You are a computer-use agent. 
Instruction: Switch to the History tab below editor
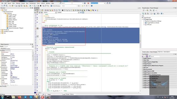pos(72,94)
